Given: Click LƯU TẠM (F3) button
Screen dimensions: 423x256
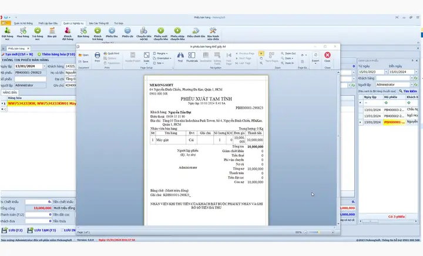Looking at the screenshot, I should [42, 230].
